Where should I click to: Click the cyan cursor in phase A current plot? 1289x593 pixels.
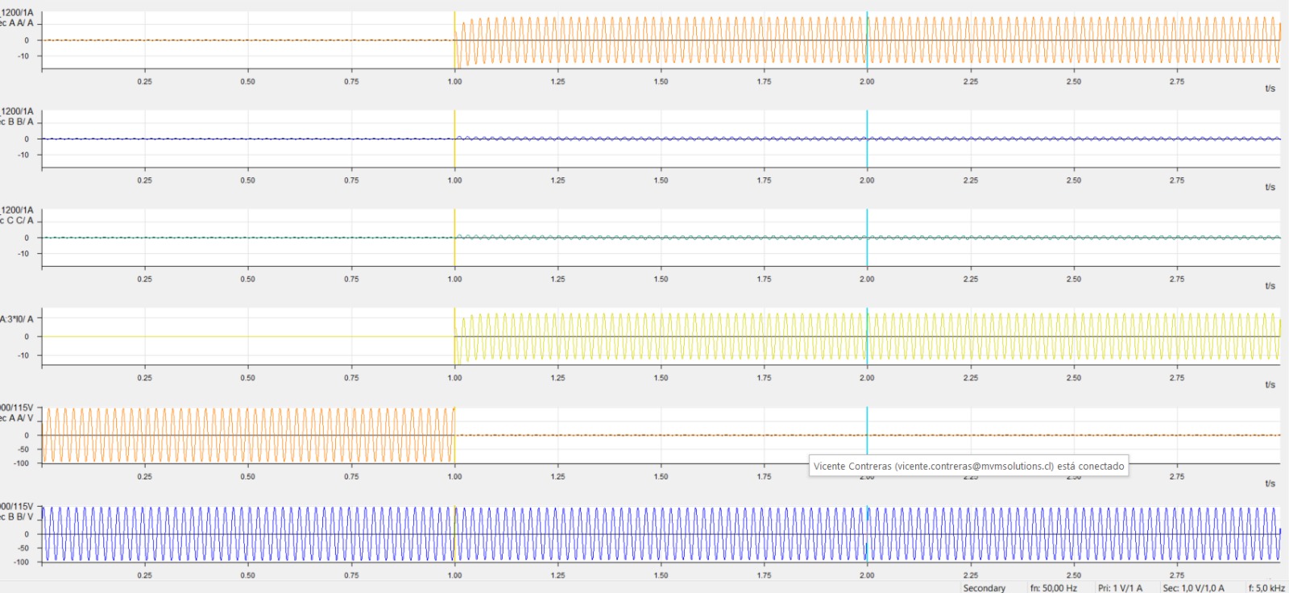867,24
